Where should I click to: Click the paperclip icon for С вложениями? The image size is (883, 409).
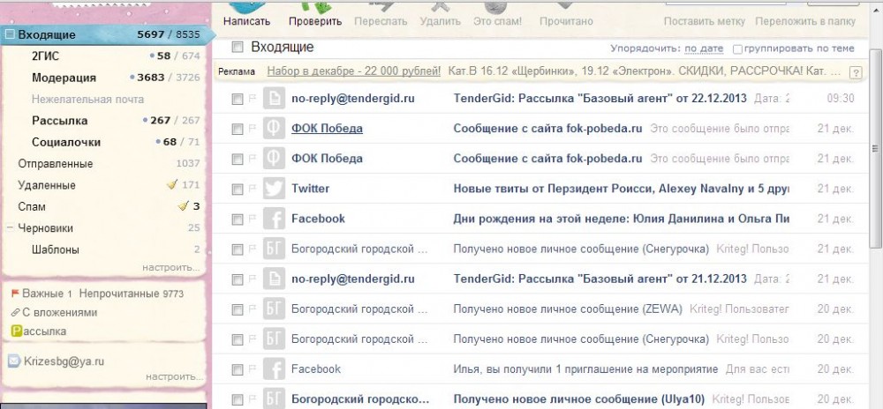(14, 312)
